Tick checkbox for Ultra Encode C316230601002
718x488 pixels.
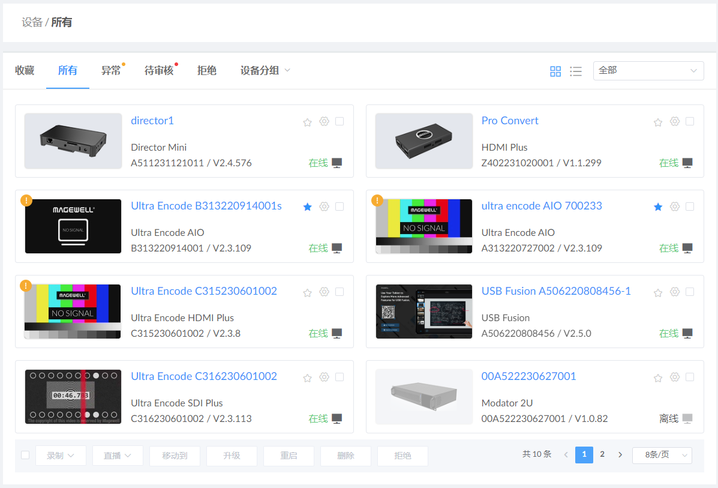(x=340, y=377)
